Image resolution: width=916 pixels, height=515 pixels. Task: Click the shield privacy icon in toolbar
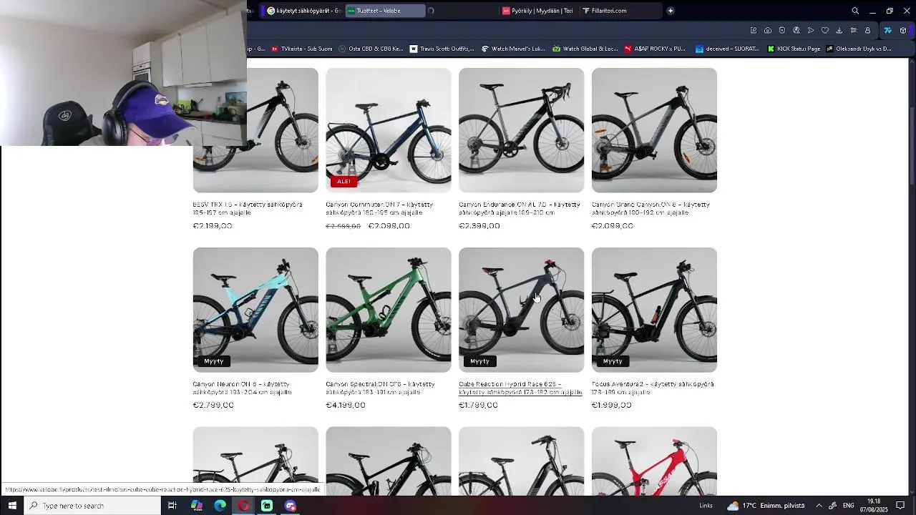pyautogui.click(x=782, y=30)
